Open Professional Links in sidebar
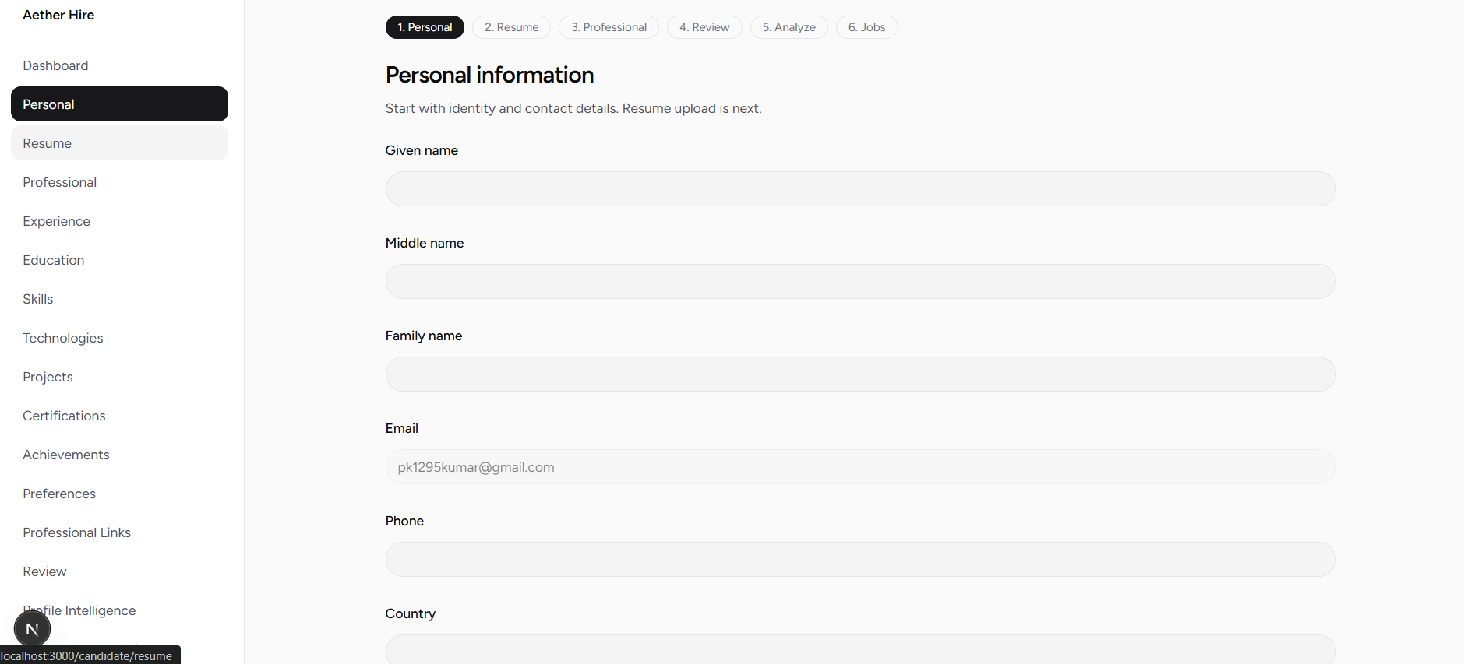Viewport: 1464px width, 664px height. pyautogui.click(x=119, y=532)
